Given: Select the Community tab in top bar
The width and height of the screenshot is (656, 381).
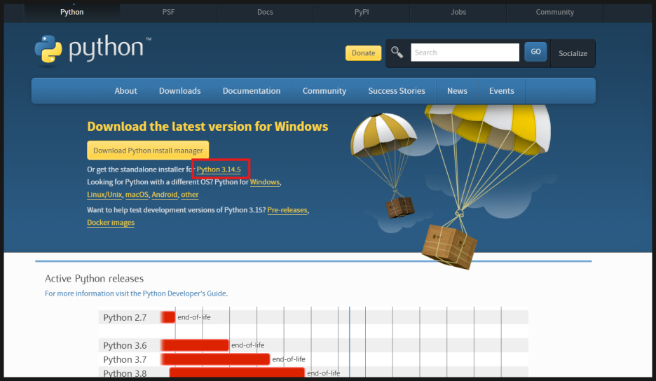Looking at the screenshot, I should pos(555,12).
